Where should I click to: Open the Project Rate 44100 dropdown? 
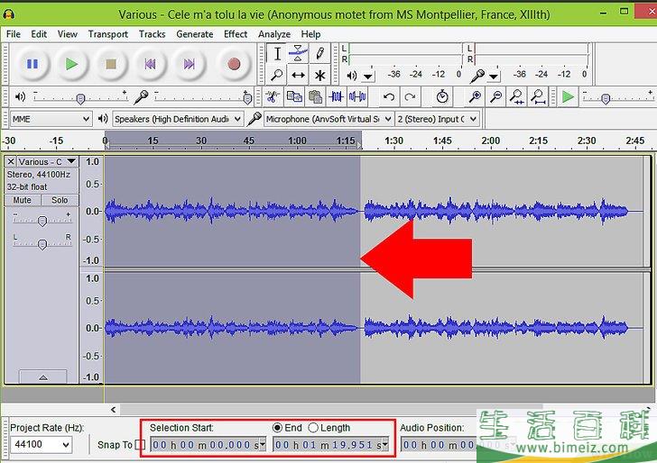click(41, 444)
